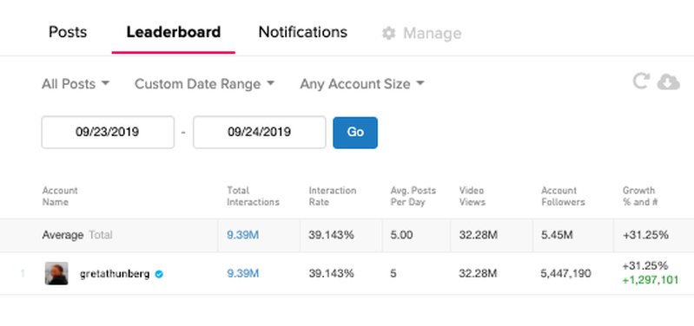
Task: Click Average row 9.39M interactions link
Action: click(x=242, y=235)
